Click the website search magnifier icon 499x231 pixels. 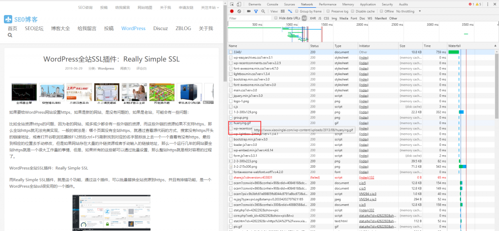10,36
